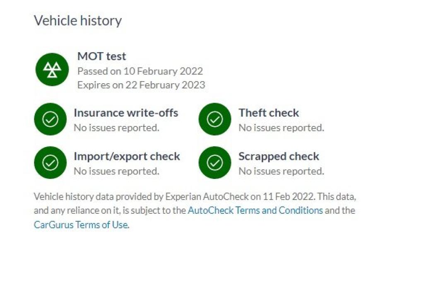Open the AutoCheck Terms and Conditions link
This screenshot has height=297, width=424.
click(x=255, y=210)
